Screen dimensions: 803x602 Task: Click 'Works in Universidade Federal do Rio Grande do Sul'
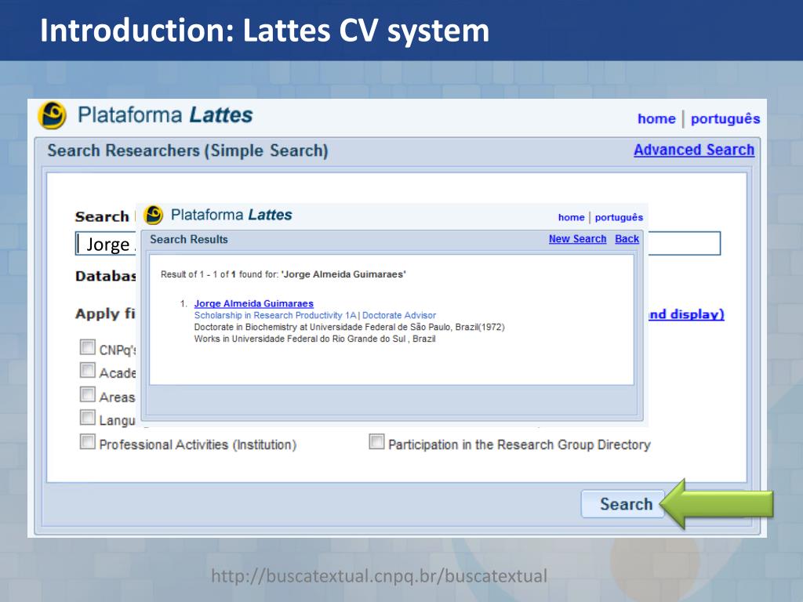pyautogui.click(x=315, y=339)
